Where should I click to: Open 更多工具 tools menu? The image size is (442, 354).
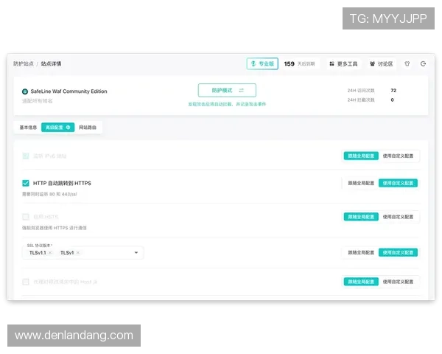click(343, 64)
